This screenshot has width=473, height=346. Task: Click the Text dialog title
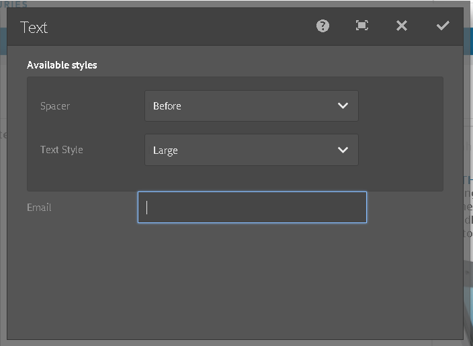pyautogui.click(x=34, y=28)
